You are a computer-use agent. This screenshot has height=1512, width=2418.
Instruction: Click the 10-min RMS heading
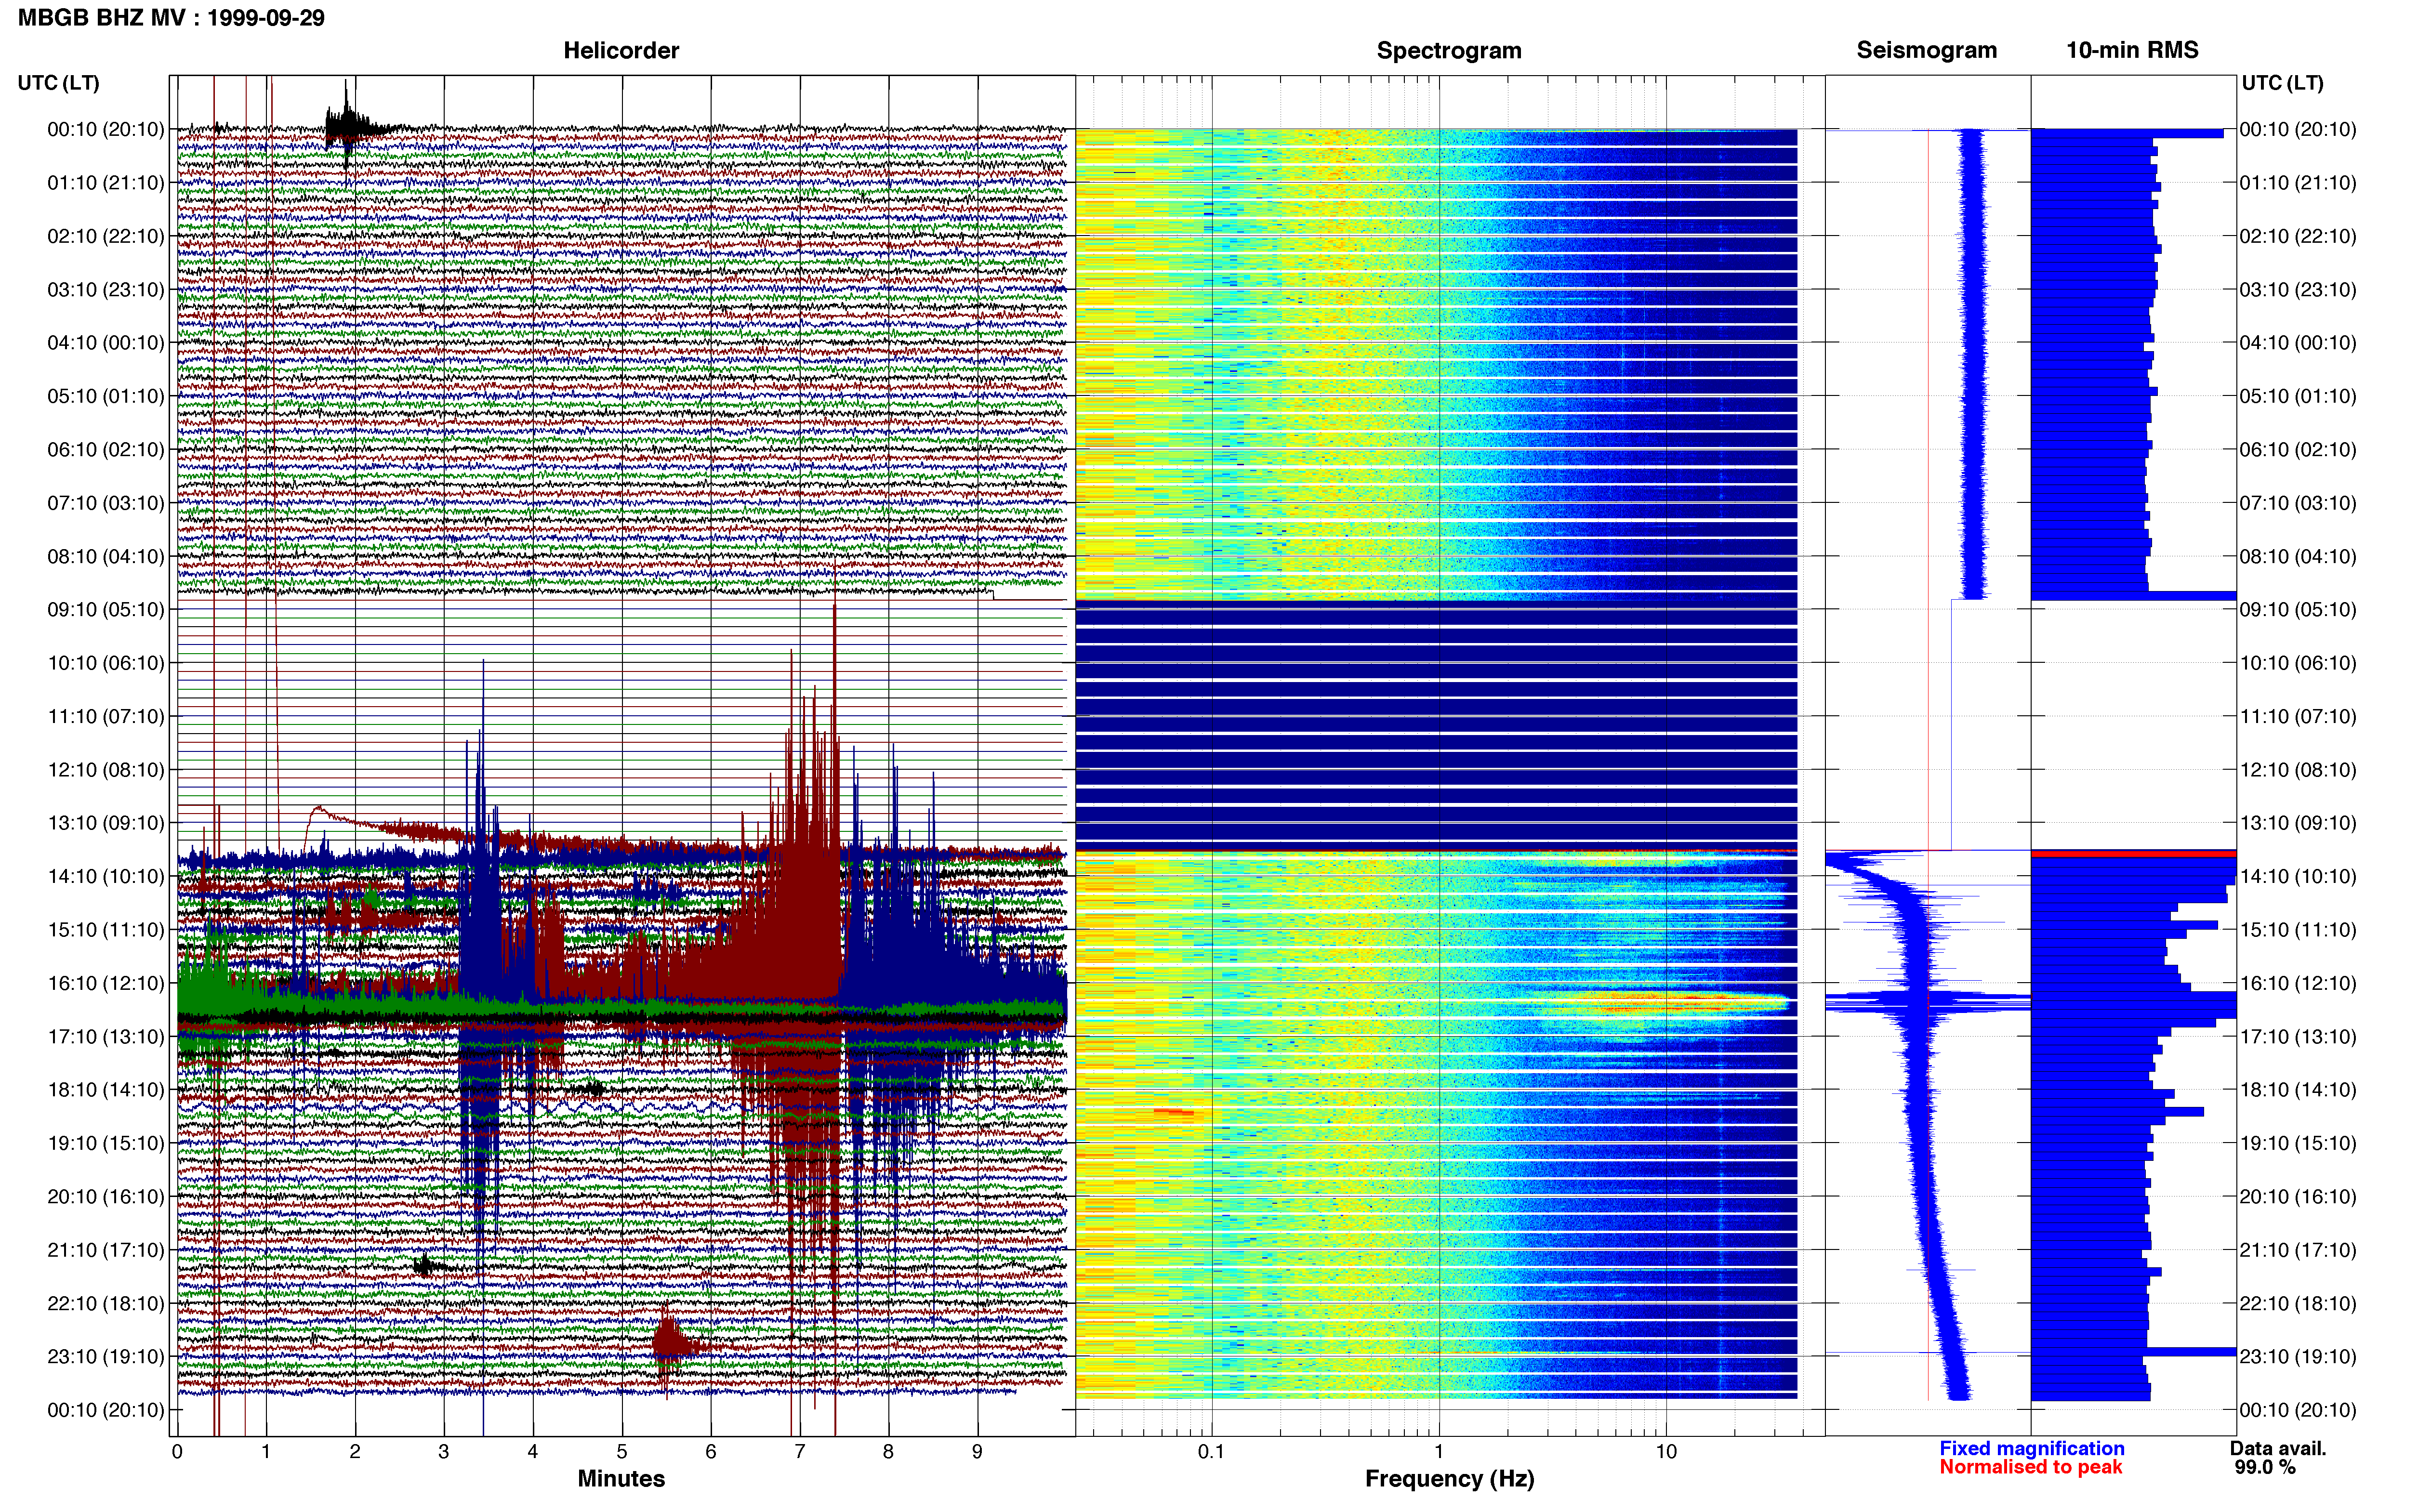(2132, 50)
